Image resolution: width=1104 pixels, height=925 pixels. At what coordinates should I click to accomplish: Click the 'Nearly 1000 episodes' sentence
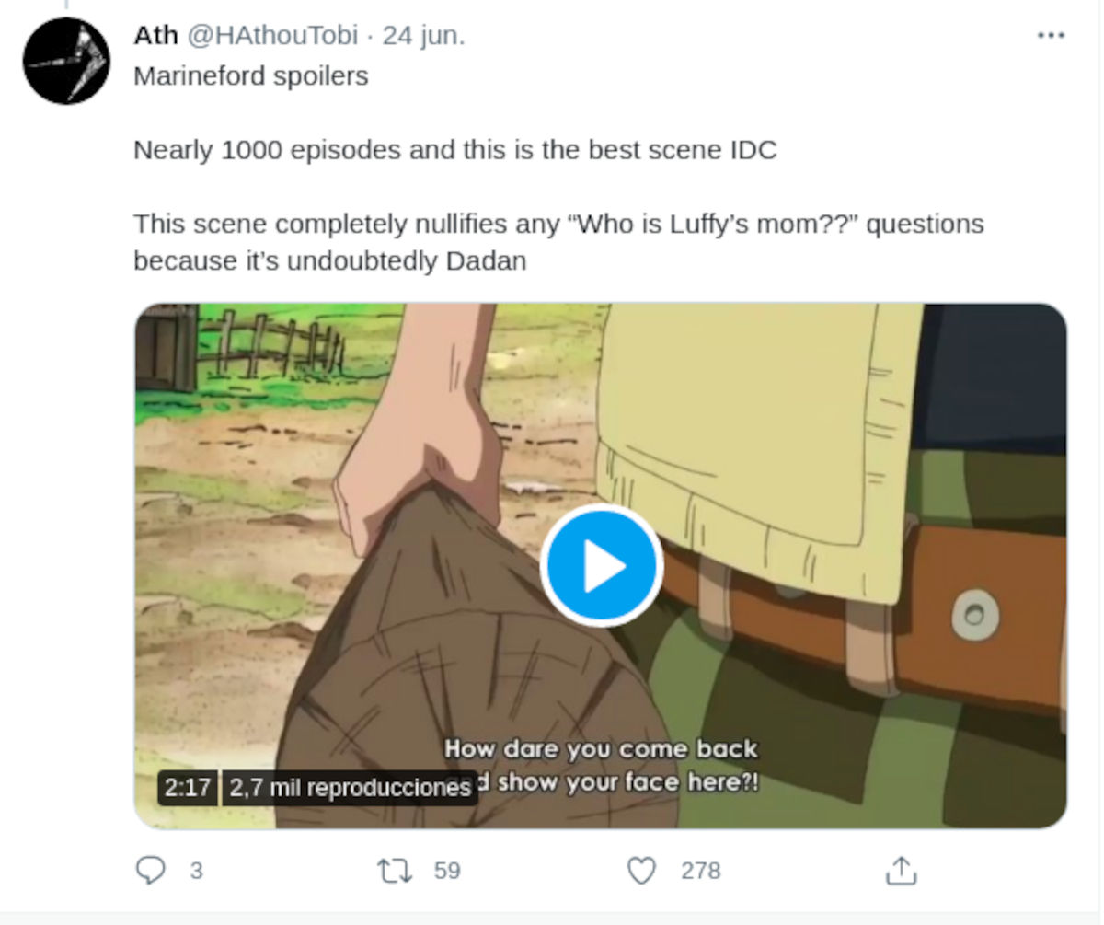[455, 150]
